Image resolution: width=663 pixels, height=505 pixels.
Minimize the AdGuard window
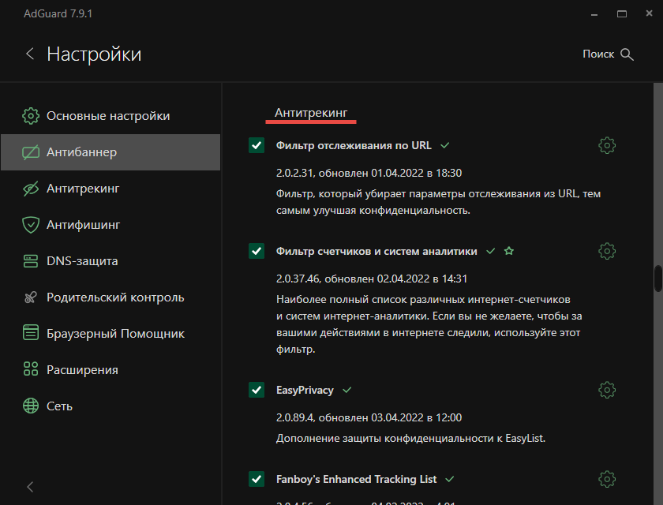coord(594,14)
